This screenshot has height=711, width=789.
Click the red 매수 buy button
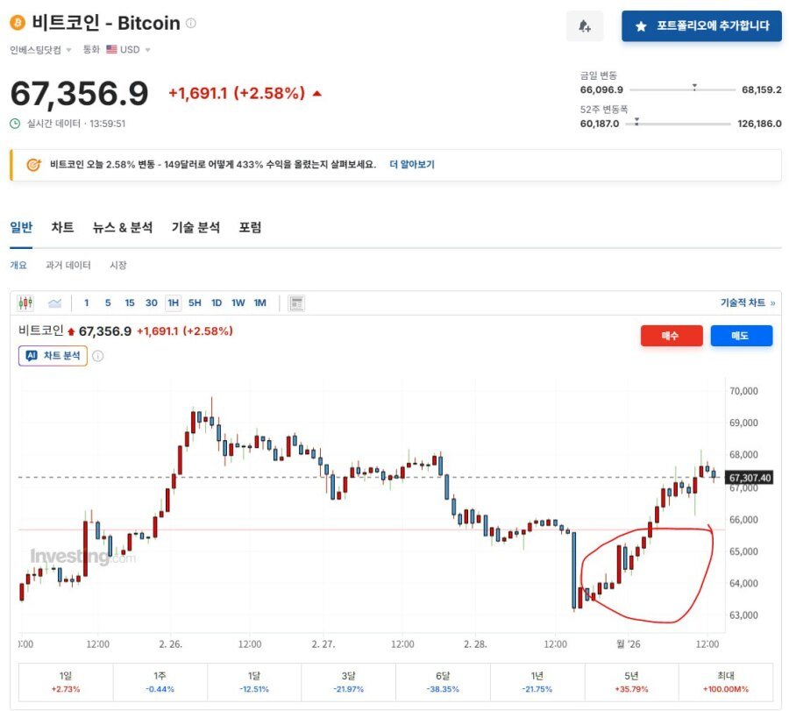tap(672, 336)
